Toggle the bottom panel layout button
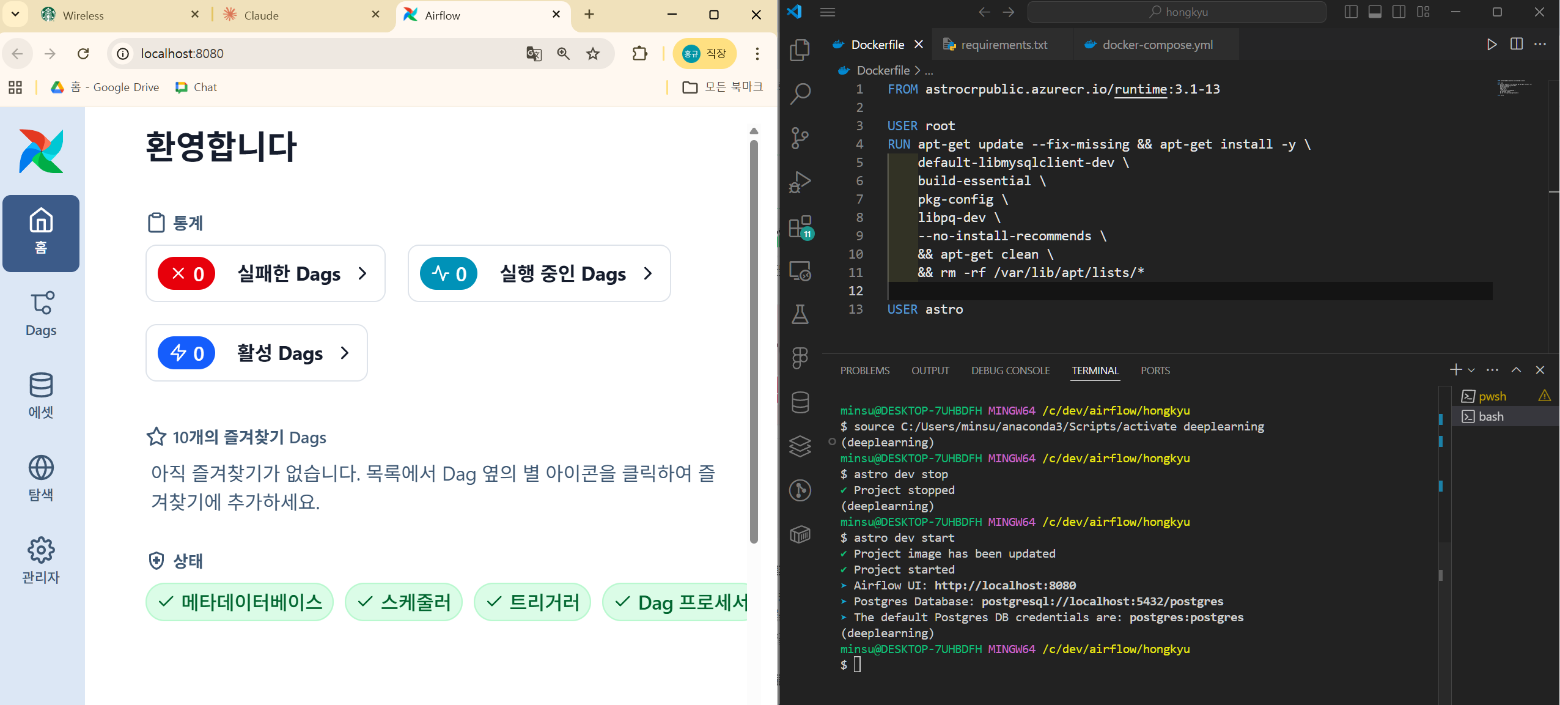This screenshot has width=1560, height=705. (x=1375, y=12)
